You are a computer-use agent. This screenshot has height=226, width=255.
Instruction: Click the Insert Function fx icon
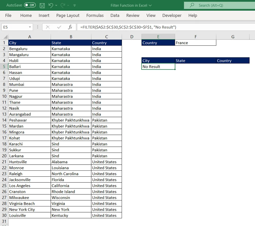coord(70,27)
